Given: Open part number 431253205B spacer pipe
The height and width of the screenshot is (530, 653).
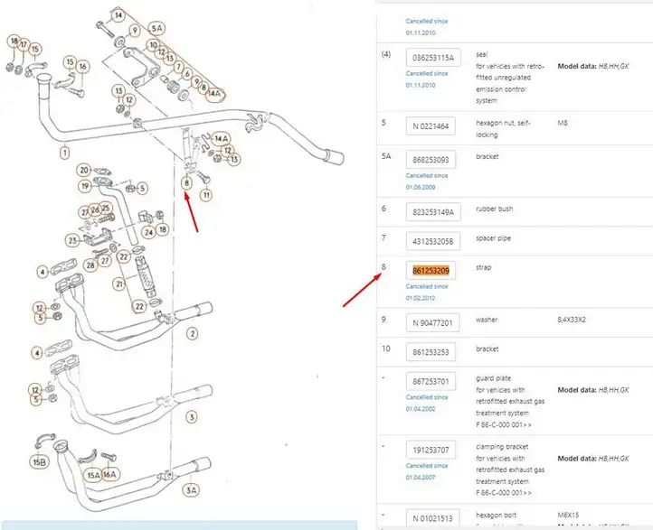Looking at the screenshot, I should point(433,241).
